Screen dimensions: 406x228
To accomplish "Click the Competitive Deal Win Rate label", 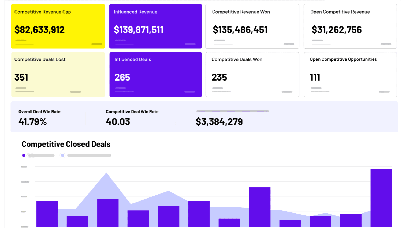I will [132, 112].
